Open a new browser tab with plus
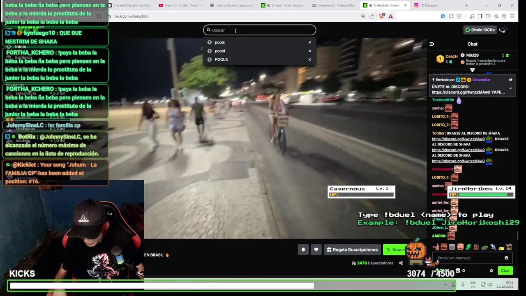This screenshot has height=296, width=526. [466, 5]
